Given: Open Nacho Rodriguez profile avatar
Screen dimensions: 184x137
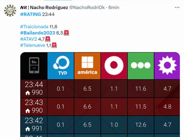Looking at the screenshot, I should (10, 11).
